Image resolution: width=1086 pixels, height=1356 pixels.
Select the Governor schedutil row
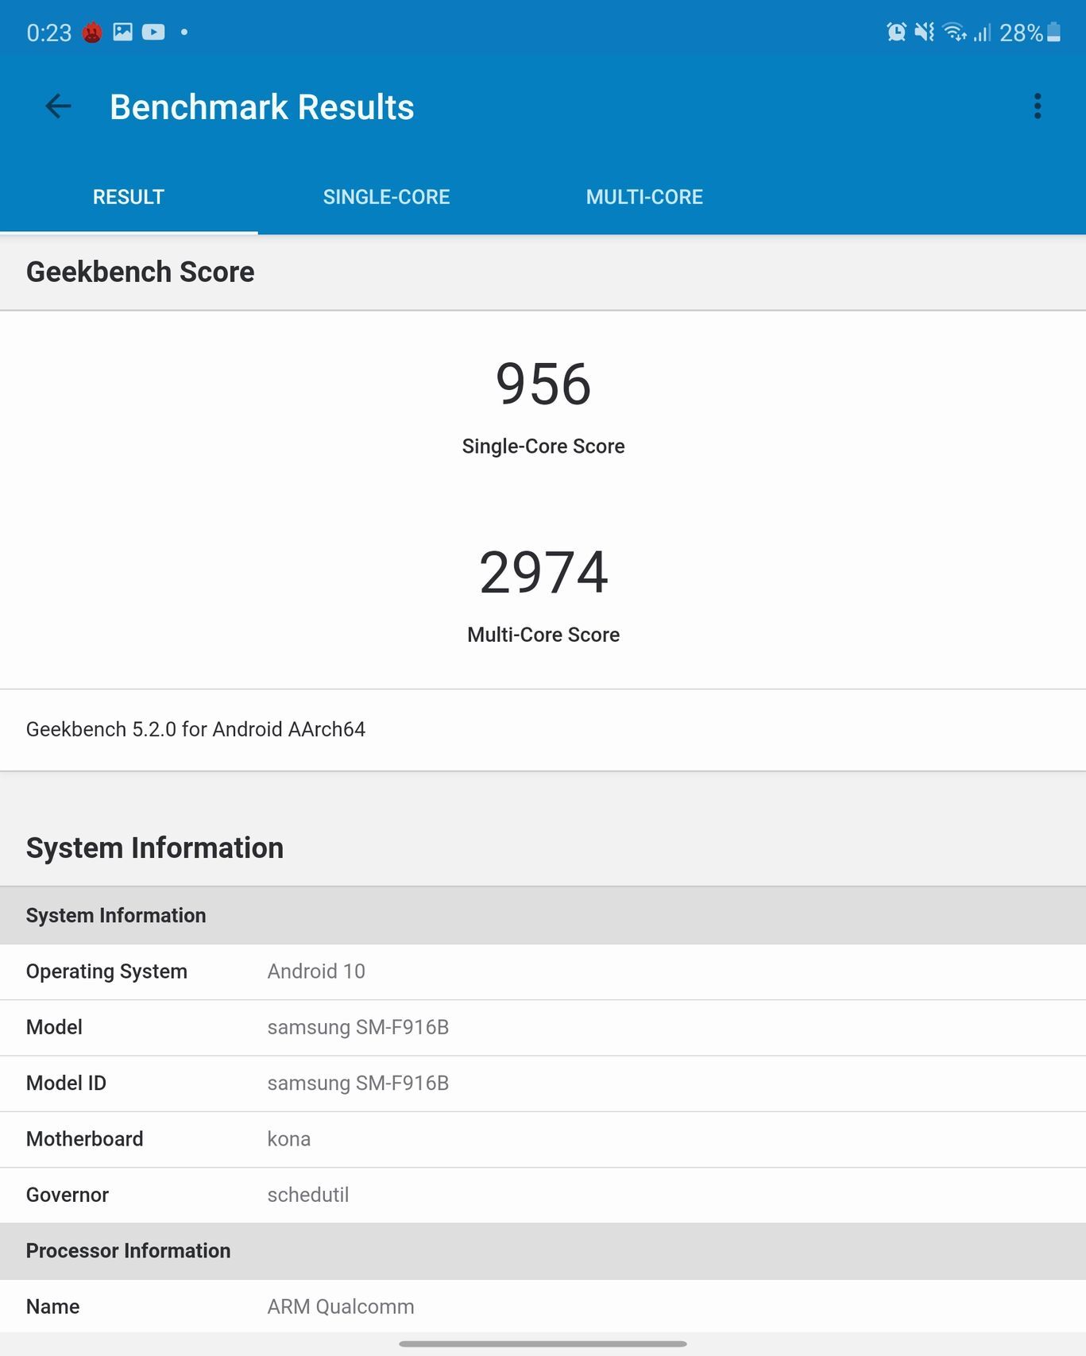tap(543, 1195)
